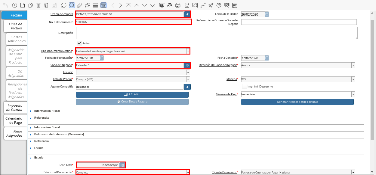Create a new record with blank page icon
This screenshot has width=376, height=175.
(x=23, y=5)
